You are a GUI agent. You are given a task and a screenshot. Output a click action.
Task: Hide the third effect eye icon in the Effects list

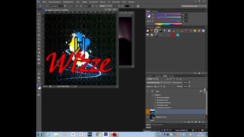155,102
